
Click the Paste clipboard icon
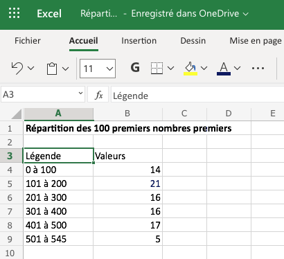point(52,69)
